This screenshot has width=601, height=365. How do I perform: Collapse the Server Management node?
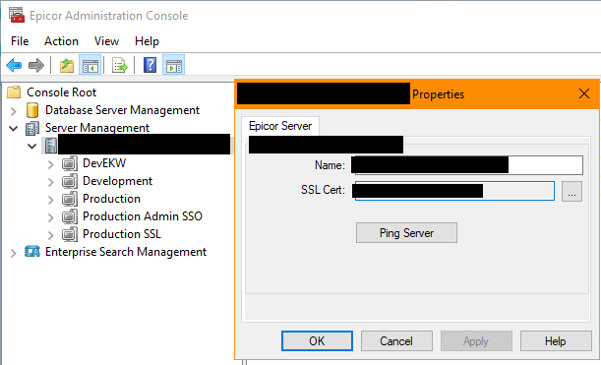point(14,129)
